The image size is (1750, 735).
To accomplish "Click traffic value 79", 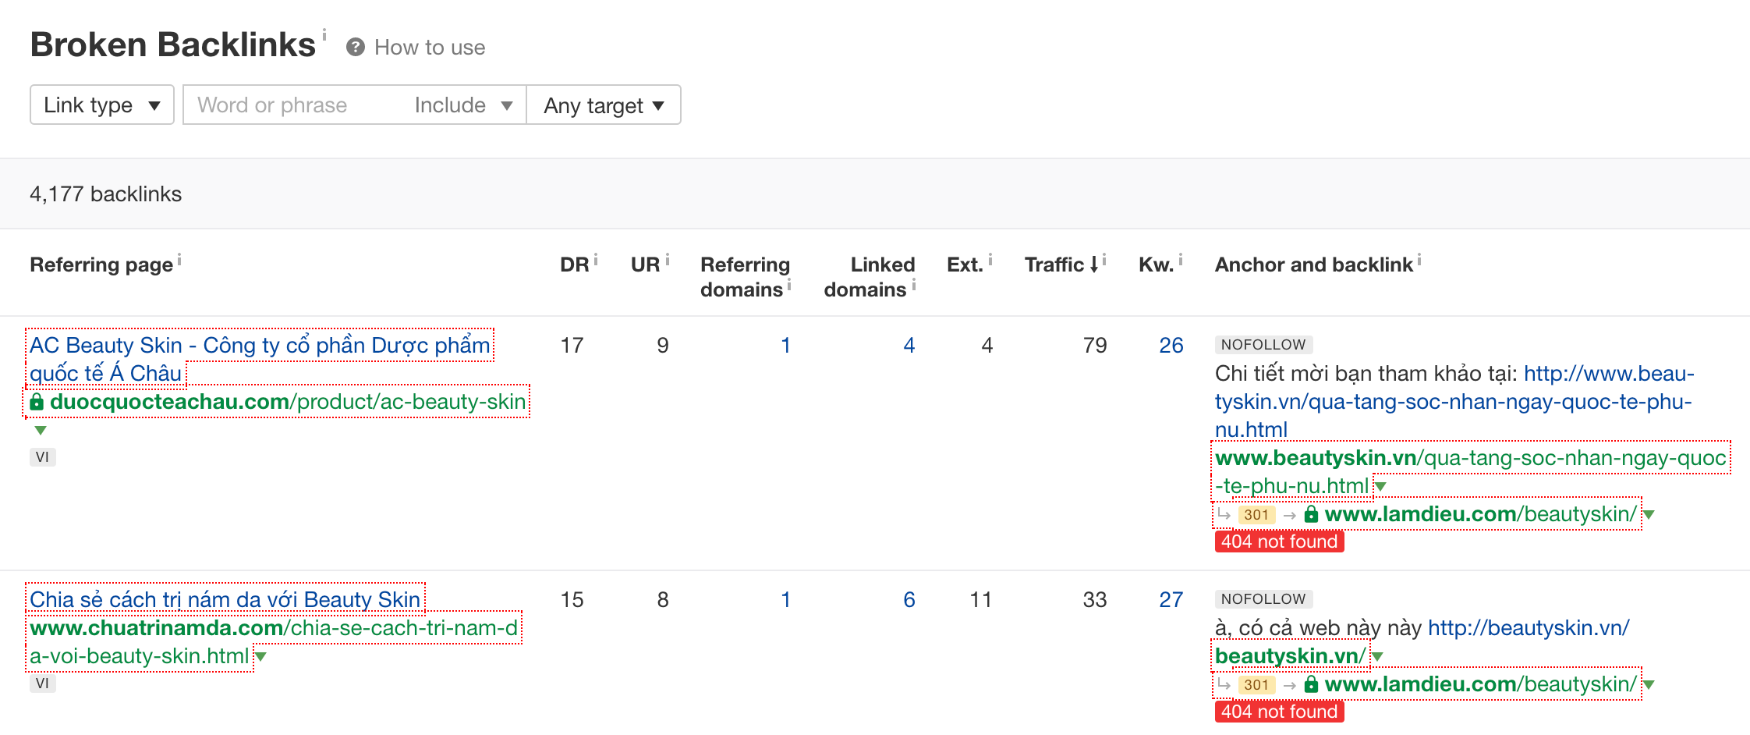I will click(1095, 346).
